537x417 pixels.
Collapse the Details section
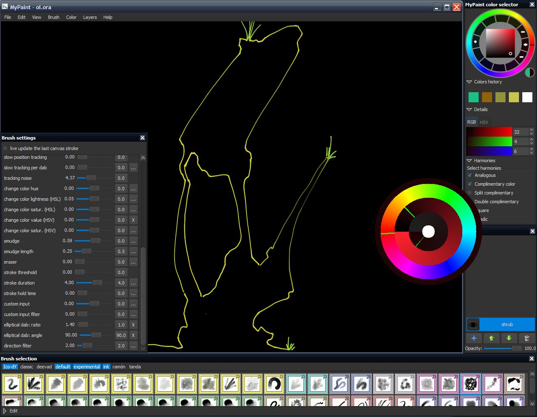pos(469,109)
